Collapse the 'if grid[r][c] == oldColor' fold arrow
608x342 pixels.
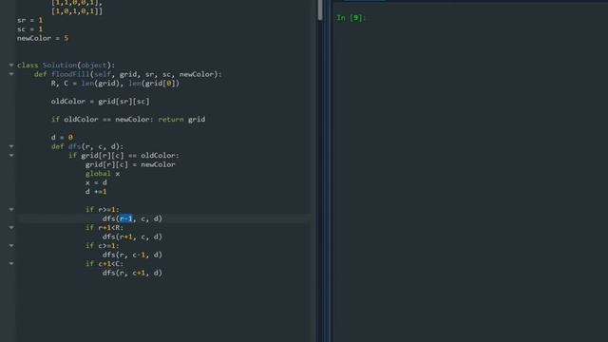pyautogui.click(x=11, y=156)
